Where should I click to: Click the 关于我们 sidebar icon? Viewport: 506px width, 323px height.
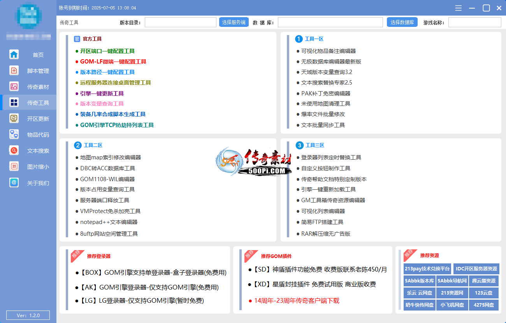[14, 182]
